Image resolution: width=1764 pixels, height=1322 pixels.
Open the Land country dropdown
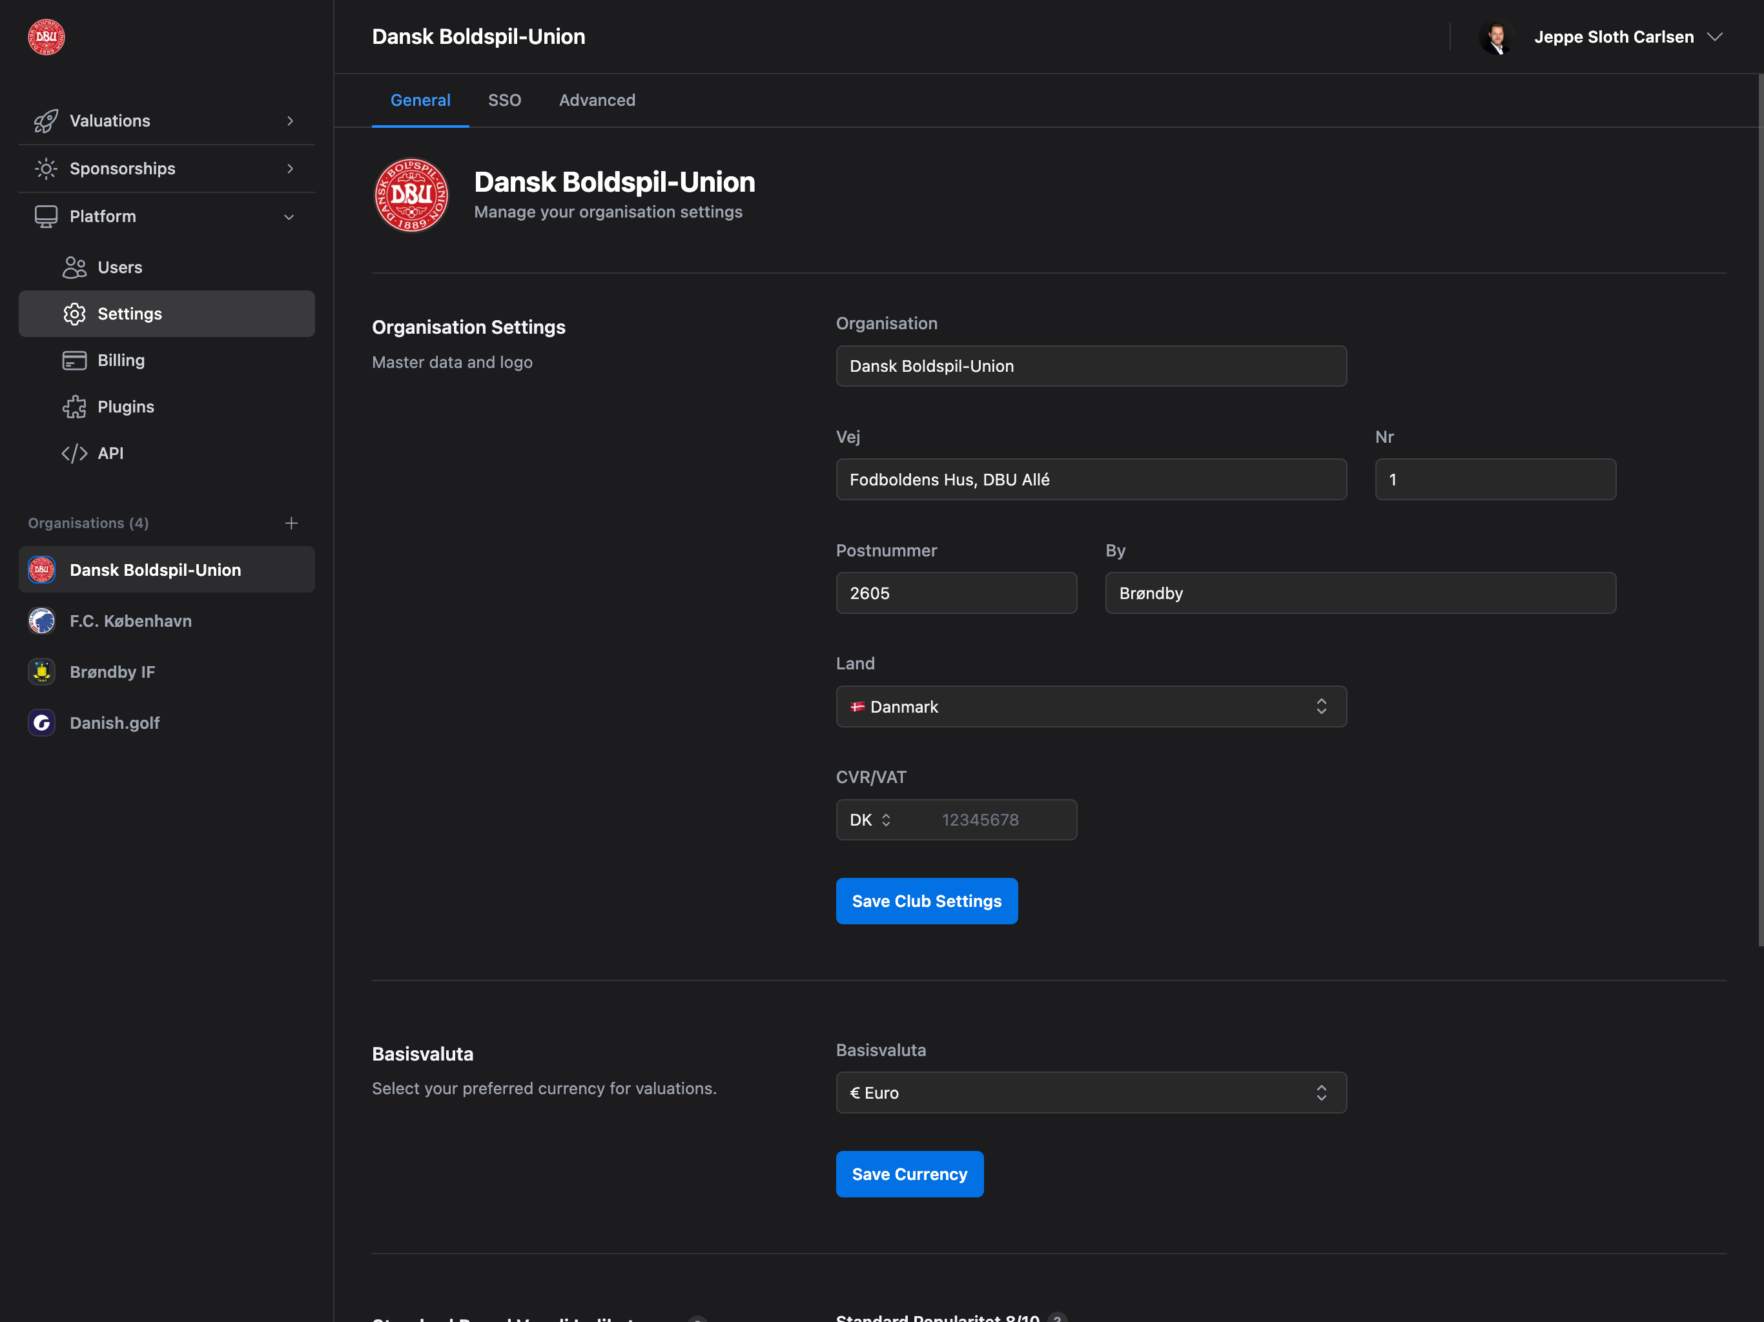coord(1091,706)
